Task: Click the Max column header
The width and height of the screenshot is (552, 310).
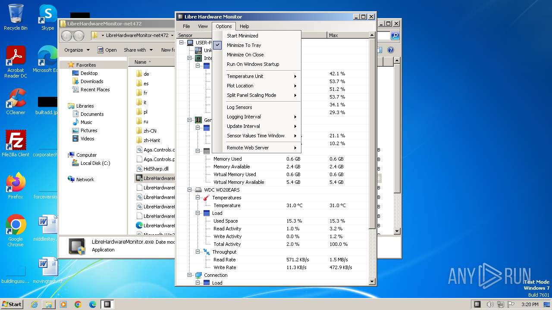Action: 348,35
